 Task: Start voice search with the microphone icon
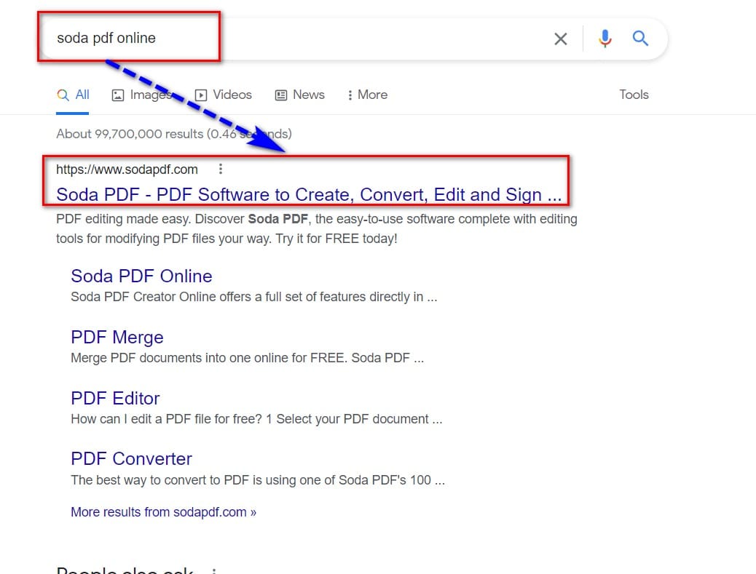605,39
